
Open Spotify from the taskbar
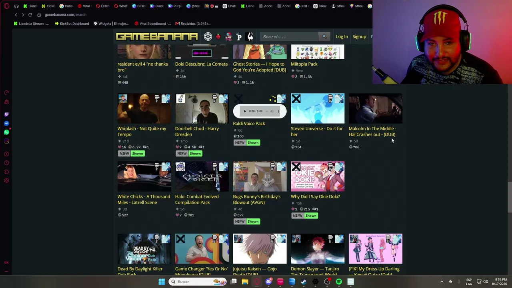click(339, 282)
